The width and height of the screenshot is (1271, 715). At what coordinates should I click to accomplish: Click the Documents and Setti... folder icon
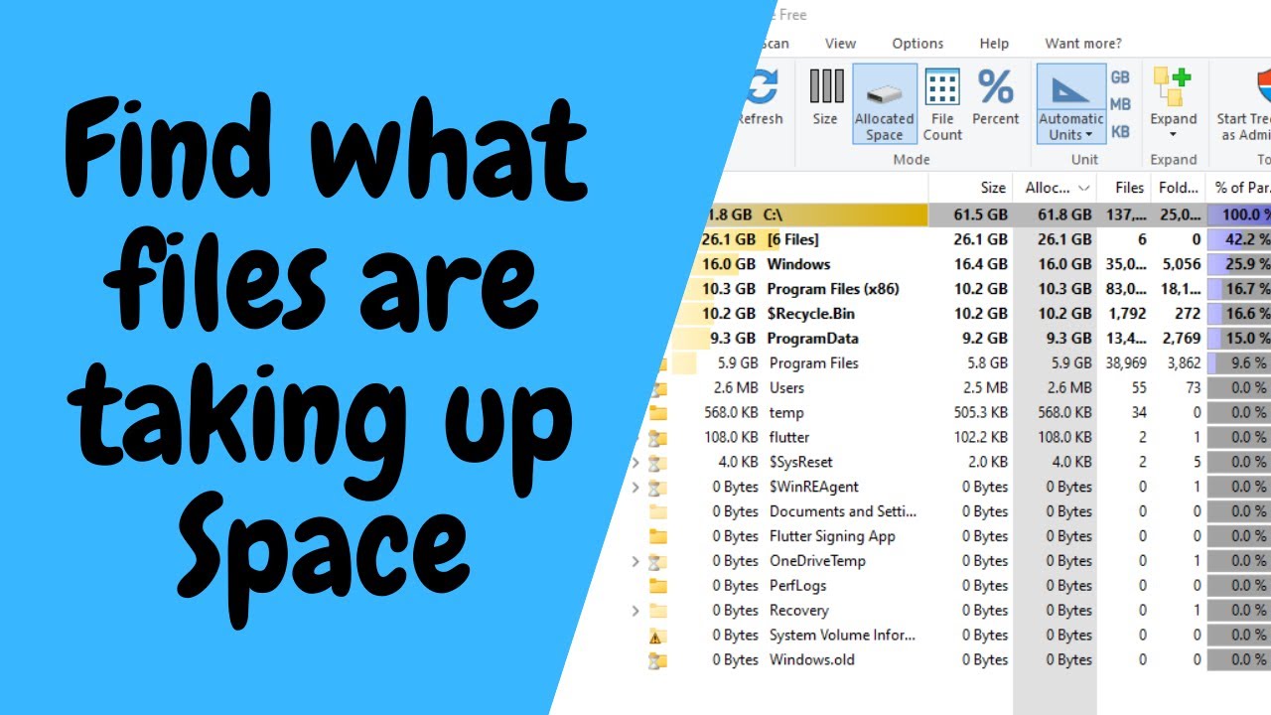[657, 511]
